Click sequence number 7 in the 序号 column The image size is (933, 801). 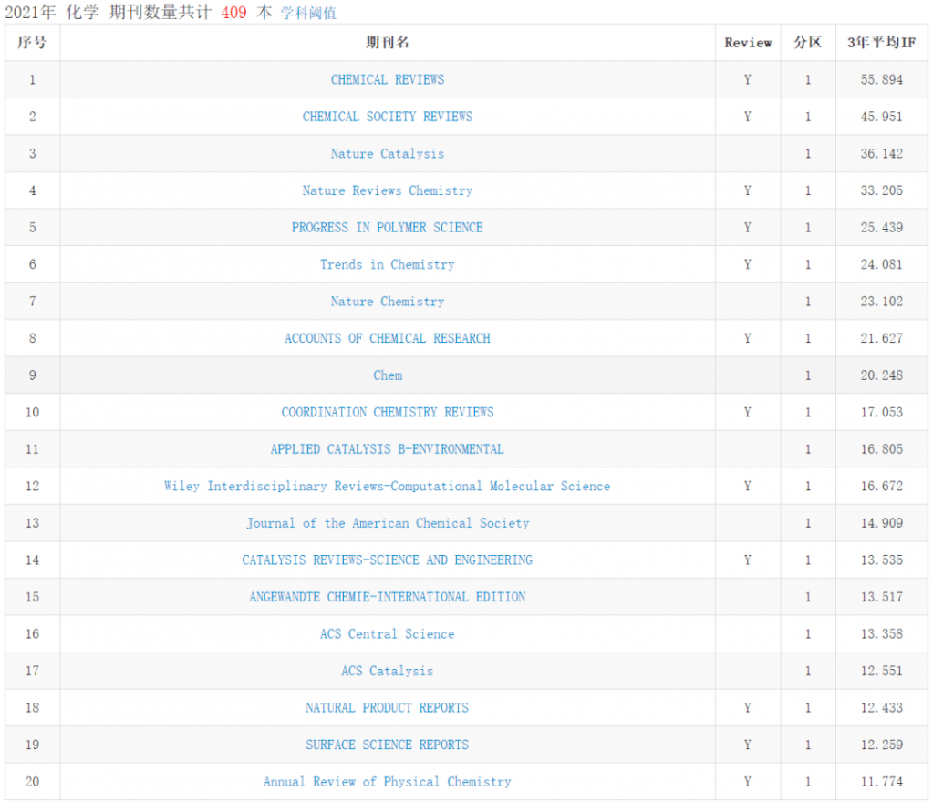tap(32, 302)
